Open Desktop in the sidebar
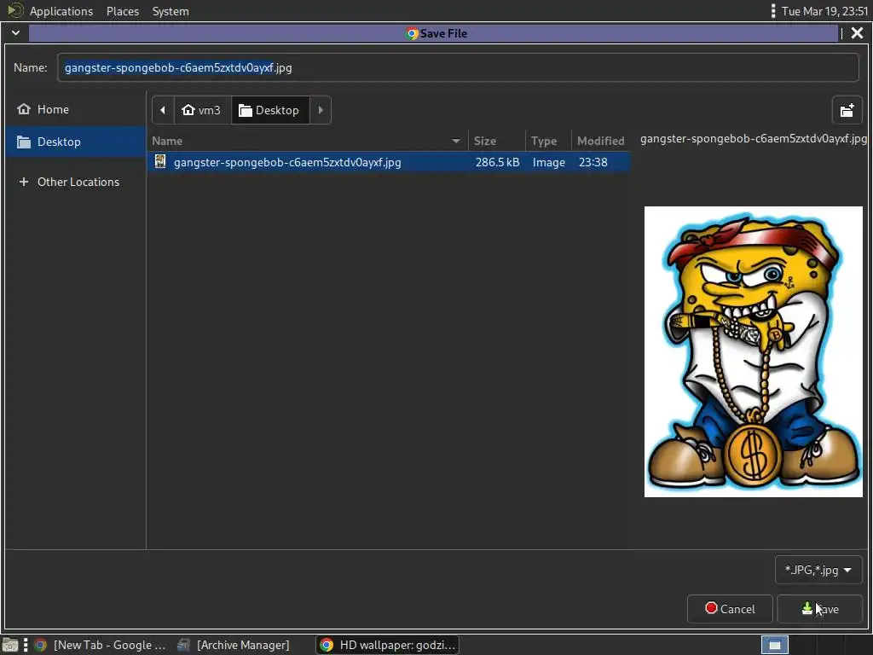This screenshot has width=873, height=655. (75, 142)
